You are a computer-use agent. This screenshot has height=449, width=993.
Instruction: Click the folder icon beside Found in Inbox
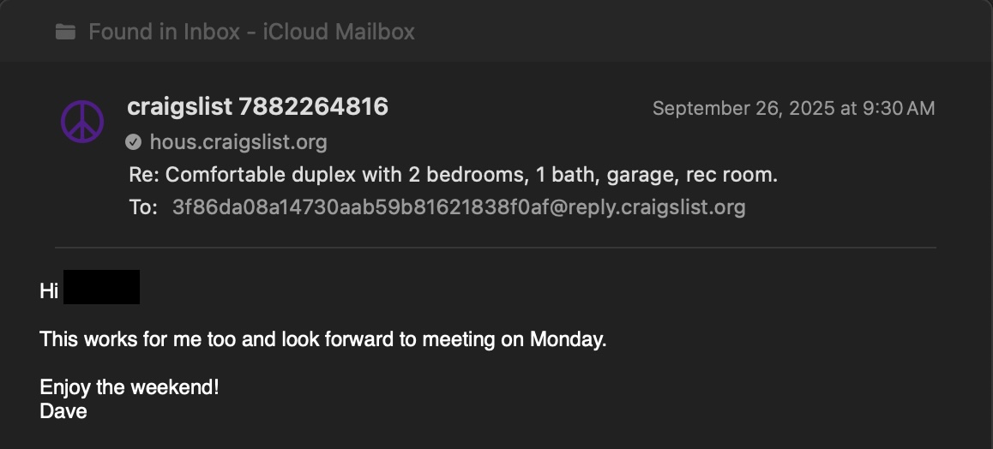tap(65, 33)
